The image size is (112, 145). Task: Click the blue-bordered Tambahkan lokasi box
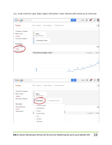click(42, 40)
